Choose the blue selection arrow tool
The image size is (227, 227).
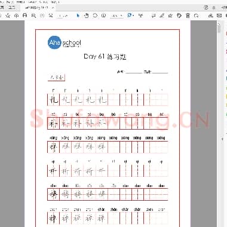(x=78, y=16)
